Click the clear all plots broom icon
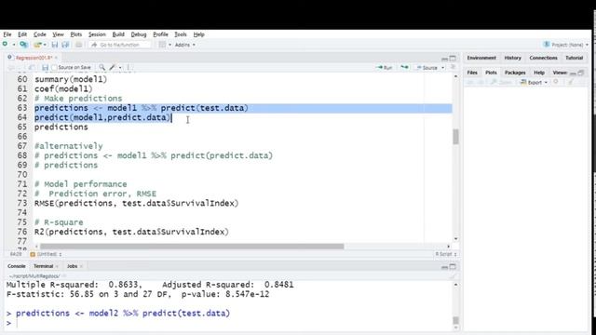This screenshot has width=596, height=335. click(570, 82)
